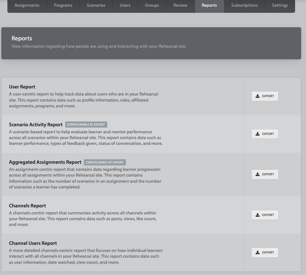Click Configurable at Export badge on Scenario Activity

pyautogui.click(x=86, y=125)
